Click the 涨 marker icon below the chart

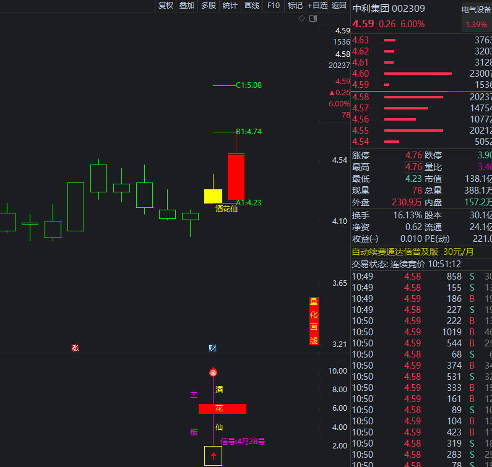pos(75,348)
